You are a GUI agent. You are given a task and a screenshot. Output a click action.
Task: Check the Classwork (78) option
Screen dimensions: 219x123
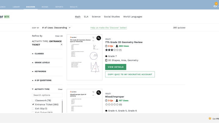(33, 100)
